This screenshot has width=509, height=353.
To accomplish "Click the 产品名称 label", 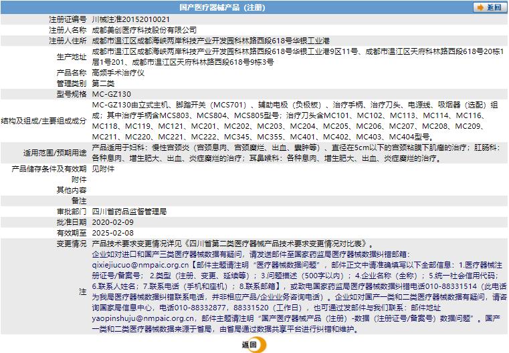I will [72, 73].
